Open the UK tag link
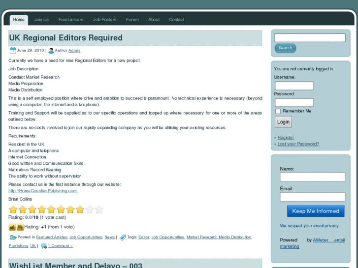 click(x=33, y=246)
